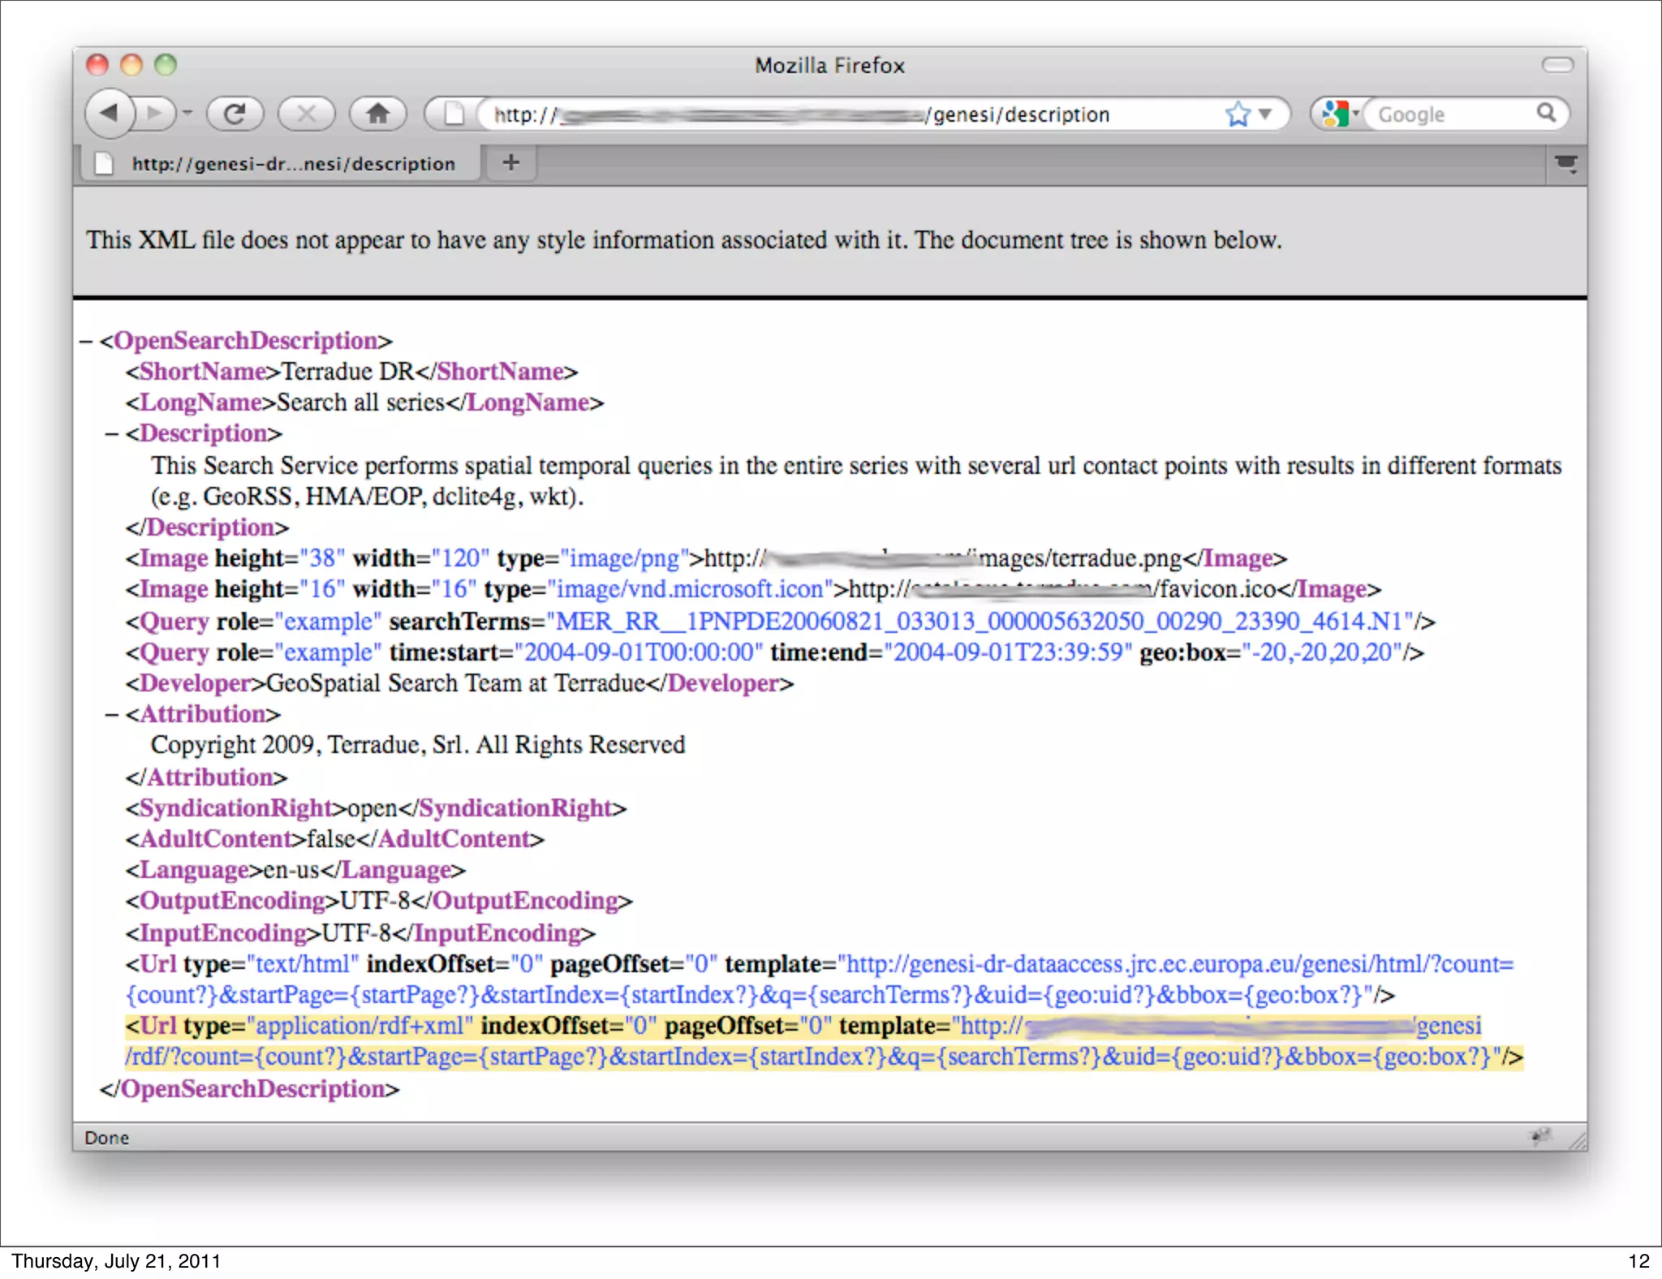The image size is (1662, 1279).
Task: Click the Forward navigation arrow
Action: pyautogui.click(x=155, y=114)
